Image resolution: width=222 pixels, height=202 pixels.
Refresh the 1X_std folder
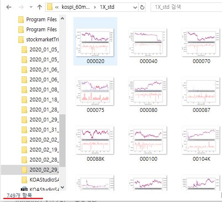[142, 7]
